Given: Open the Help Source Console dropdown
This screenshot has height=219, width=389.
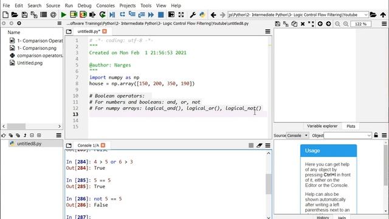Looking at the screenshot, I should pyautogui.click(x=297, y=135).
